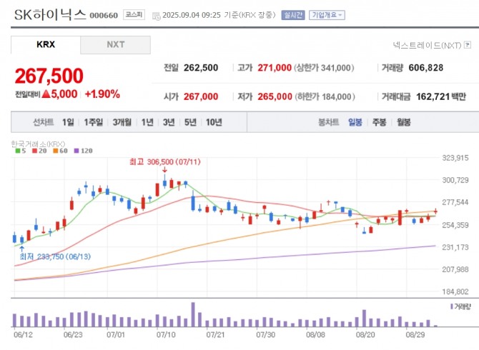Click the 넥스트레이드(NXT) help question mark icon
This screenshot has width=479, height=350.
pyautogui.click(x=468, y=44)
